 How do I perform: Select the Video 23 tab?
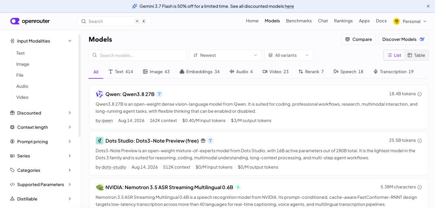pyautogui.click(x=275, y=71)
